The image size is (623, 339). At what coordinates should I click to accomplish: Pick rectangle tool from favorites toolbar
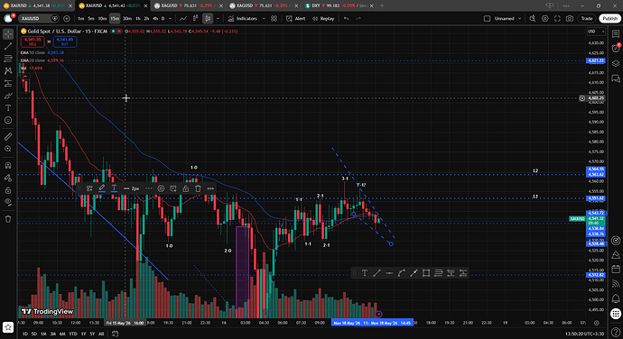[x=426, y=273]
